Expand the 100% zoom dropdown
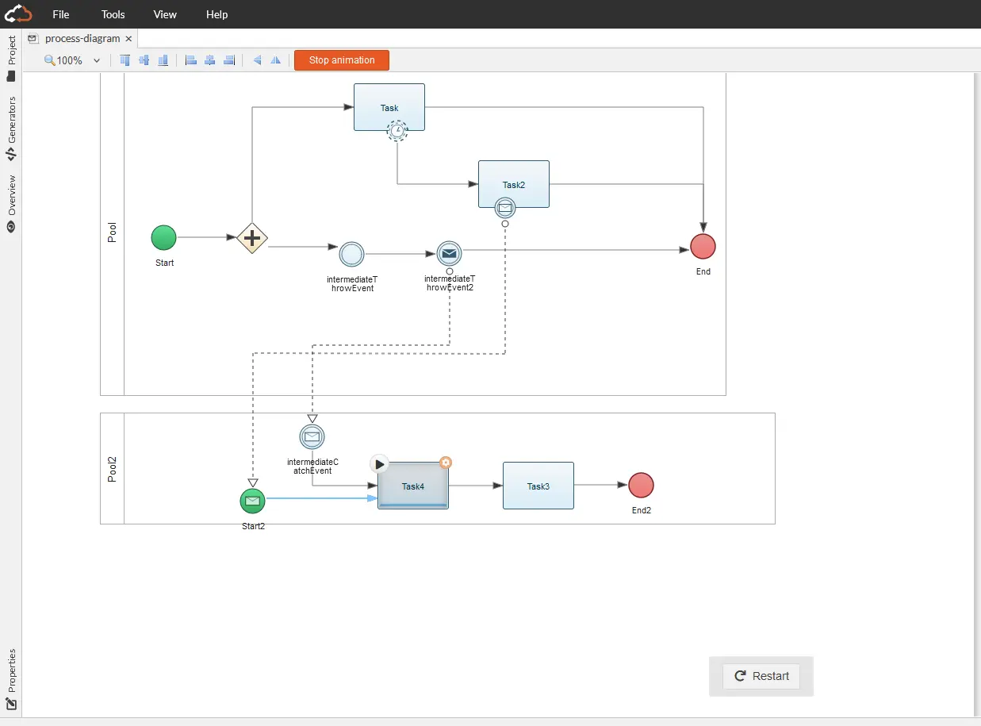Screen dimensions: 981x726 (x=97, y=60)
